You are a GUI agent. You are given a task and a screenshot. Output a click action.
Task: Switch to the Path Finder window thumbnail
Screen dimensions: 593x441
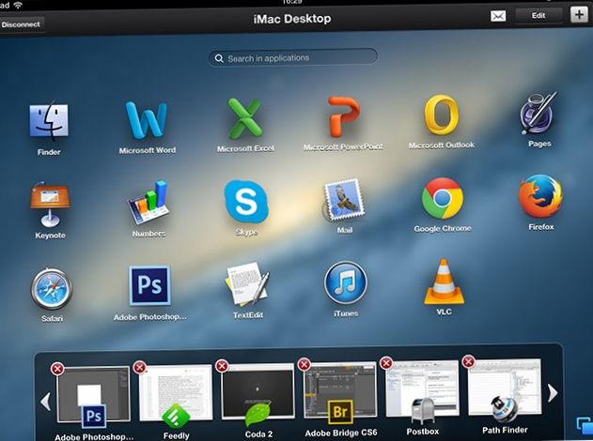click(505, 387)
